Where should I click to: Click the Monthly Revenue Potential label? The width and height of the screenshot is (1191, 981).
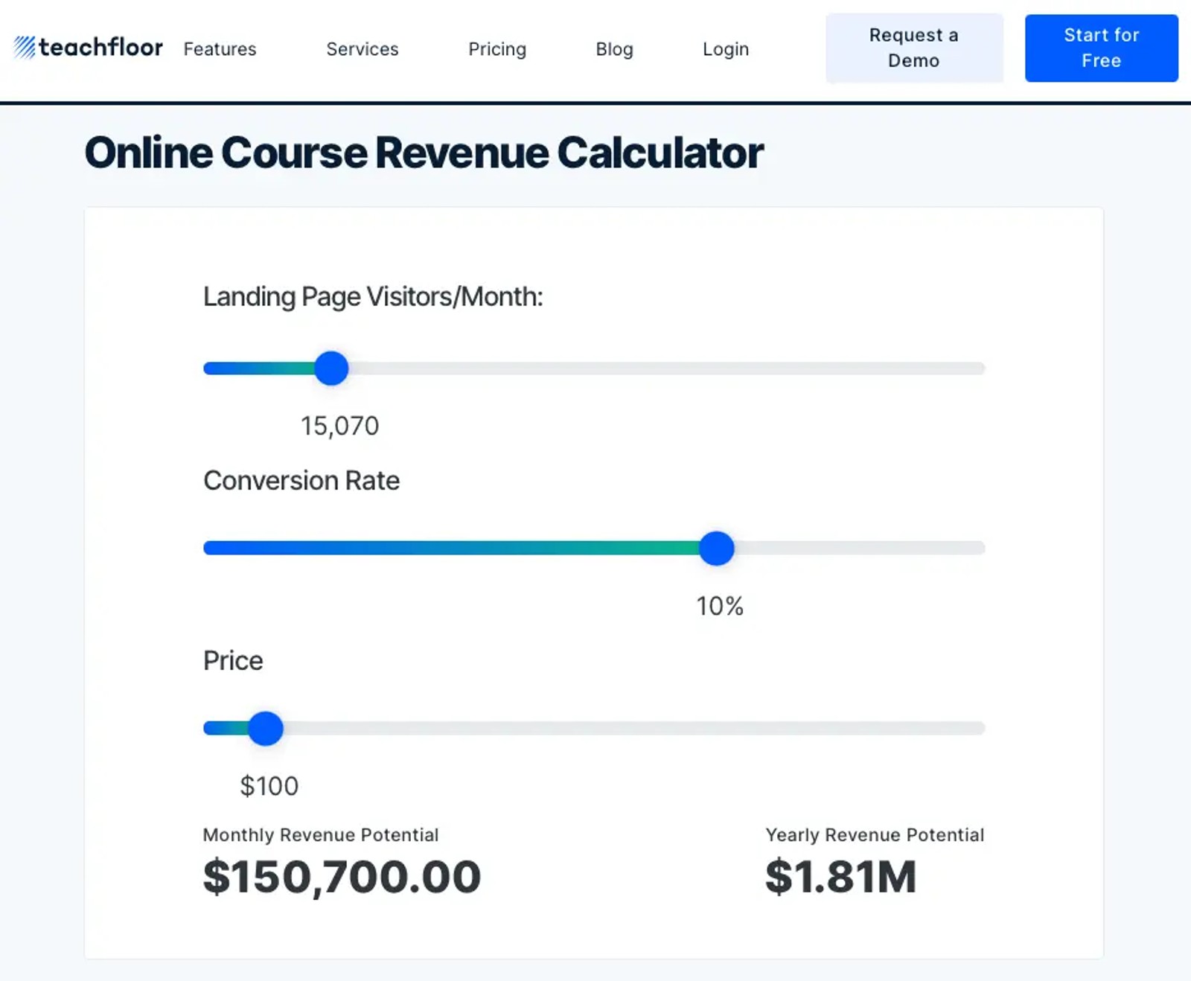(321, 835)
